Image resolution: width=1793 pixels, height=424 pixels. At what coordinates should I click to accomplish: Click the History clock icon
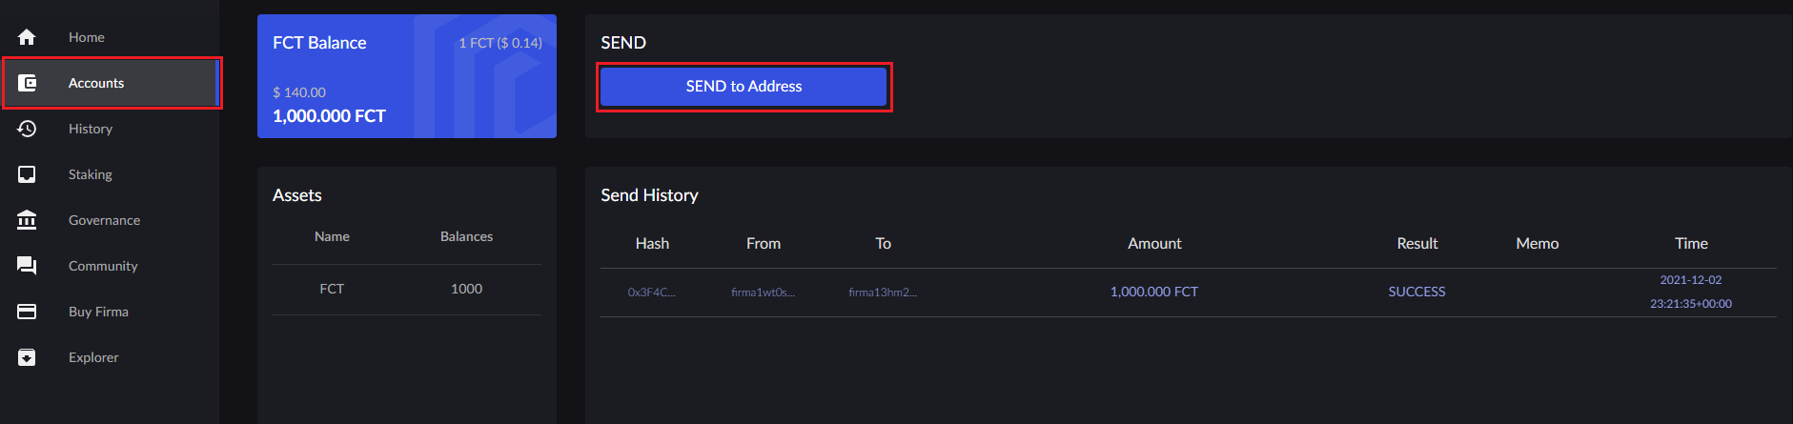tap(27, 129)
